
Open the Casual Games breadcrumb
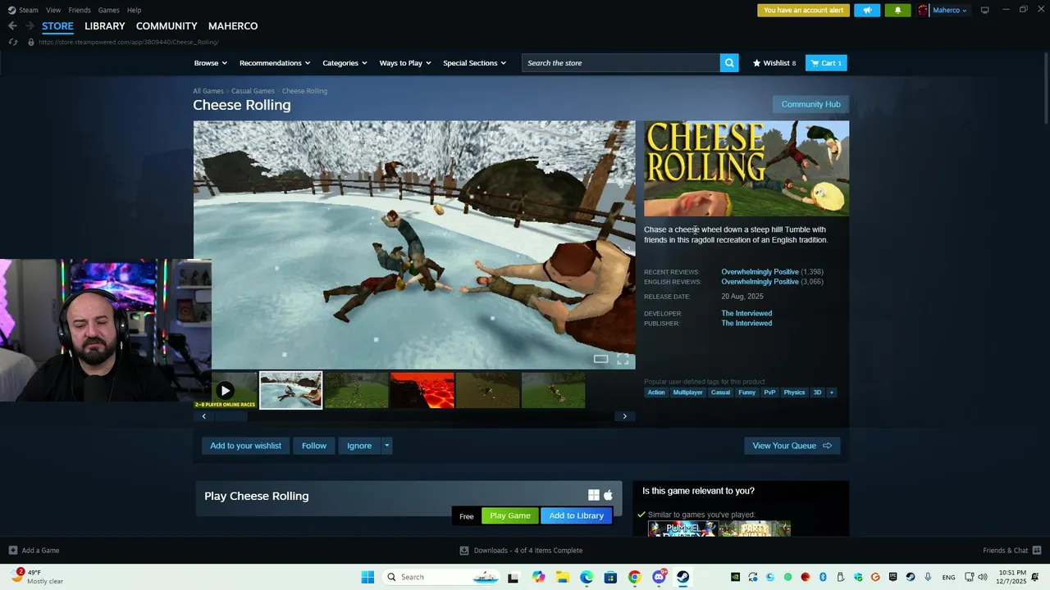click(253, 91)
